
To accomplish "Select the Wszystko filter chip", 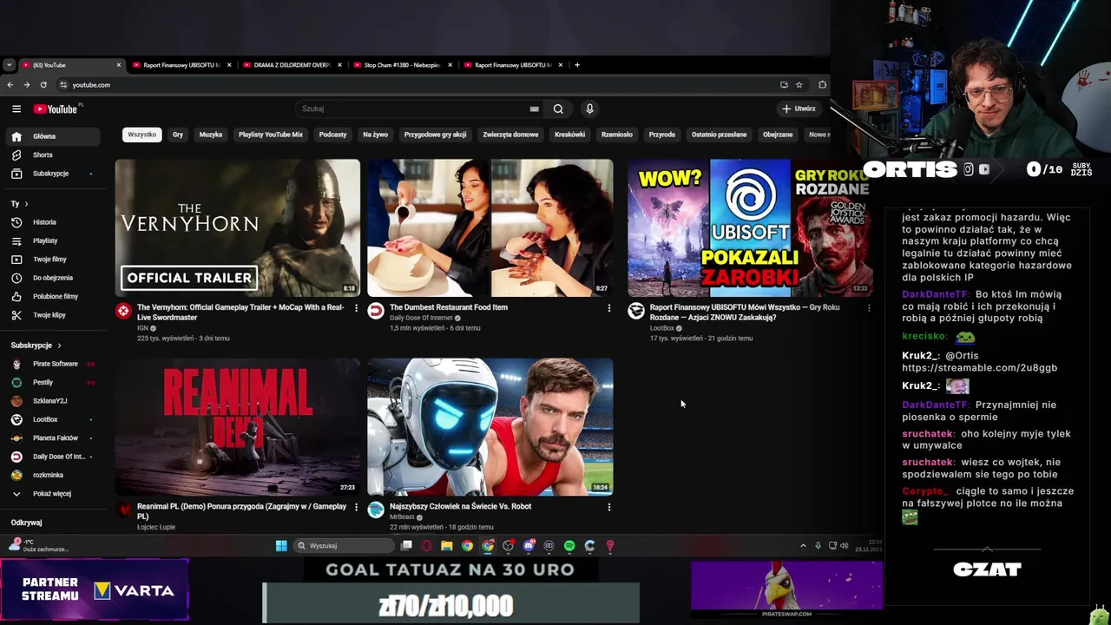I will tap(141, 135).
